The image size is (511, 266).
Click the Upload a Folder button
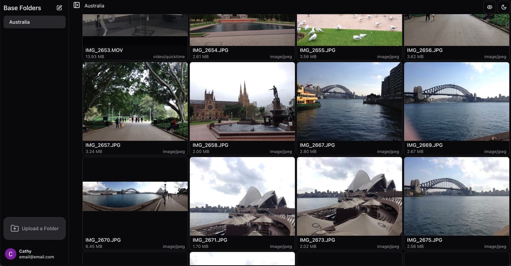click(x=34, y=229)
